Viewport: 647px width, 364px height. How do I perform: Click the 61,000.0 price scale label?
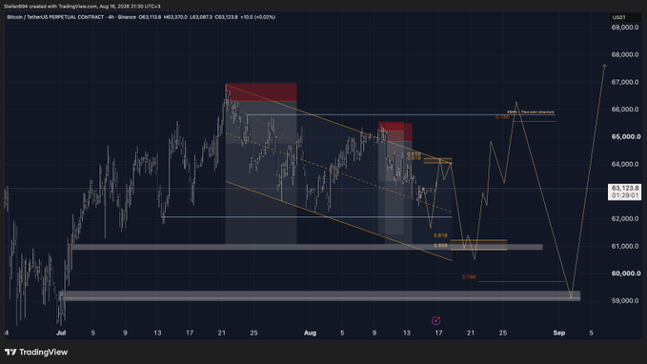coord(625,247)
